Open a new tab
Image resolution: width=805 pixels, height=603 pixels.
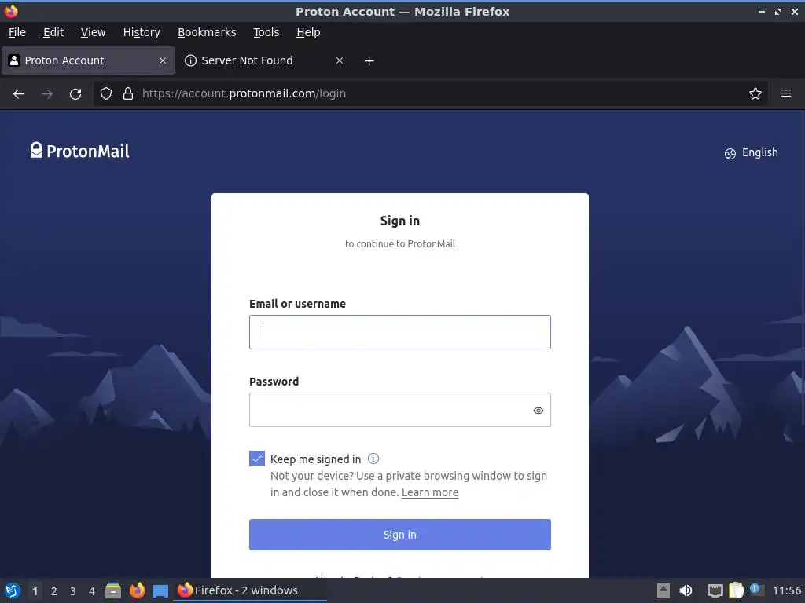coord(369,61)
